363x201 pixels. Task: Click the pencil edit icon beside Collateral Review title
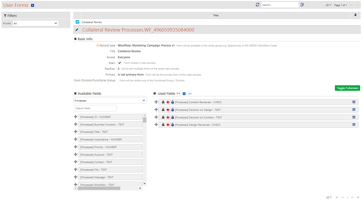pos(76,30)
